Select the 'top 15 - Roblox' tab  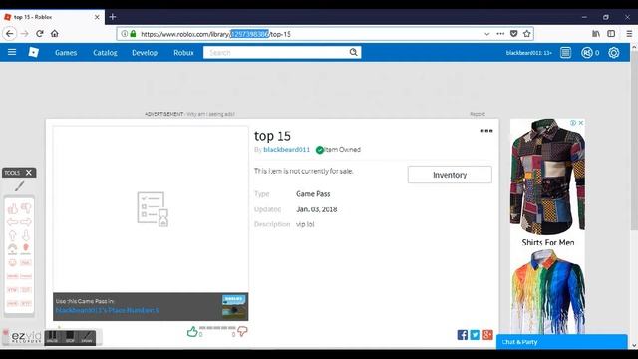[52, 17]
